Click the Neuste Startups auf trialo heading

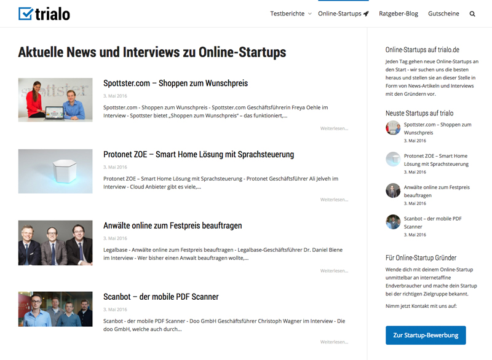coord(419,113)
